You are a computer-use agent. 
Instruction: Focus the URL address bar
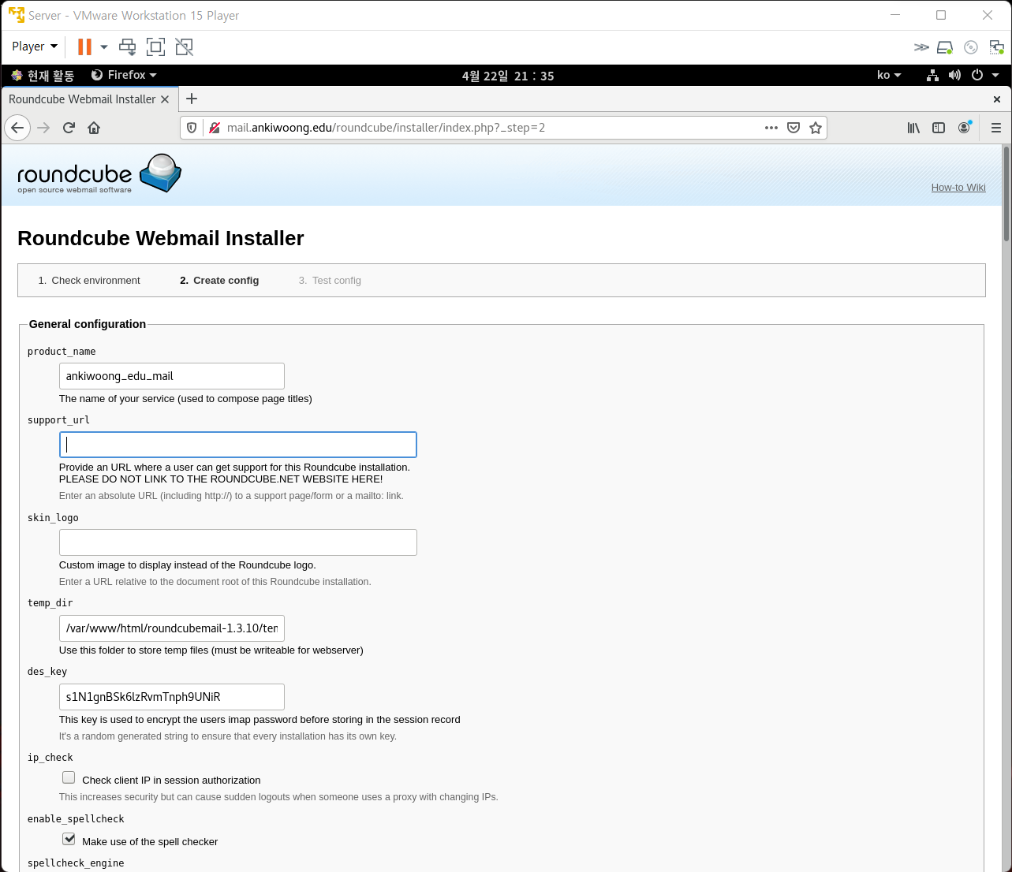[x=489, y=128]
